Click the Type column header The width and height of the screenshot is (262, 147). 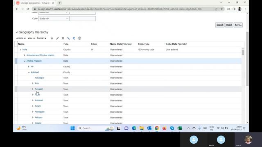[x=66, y=44]
